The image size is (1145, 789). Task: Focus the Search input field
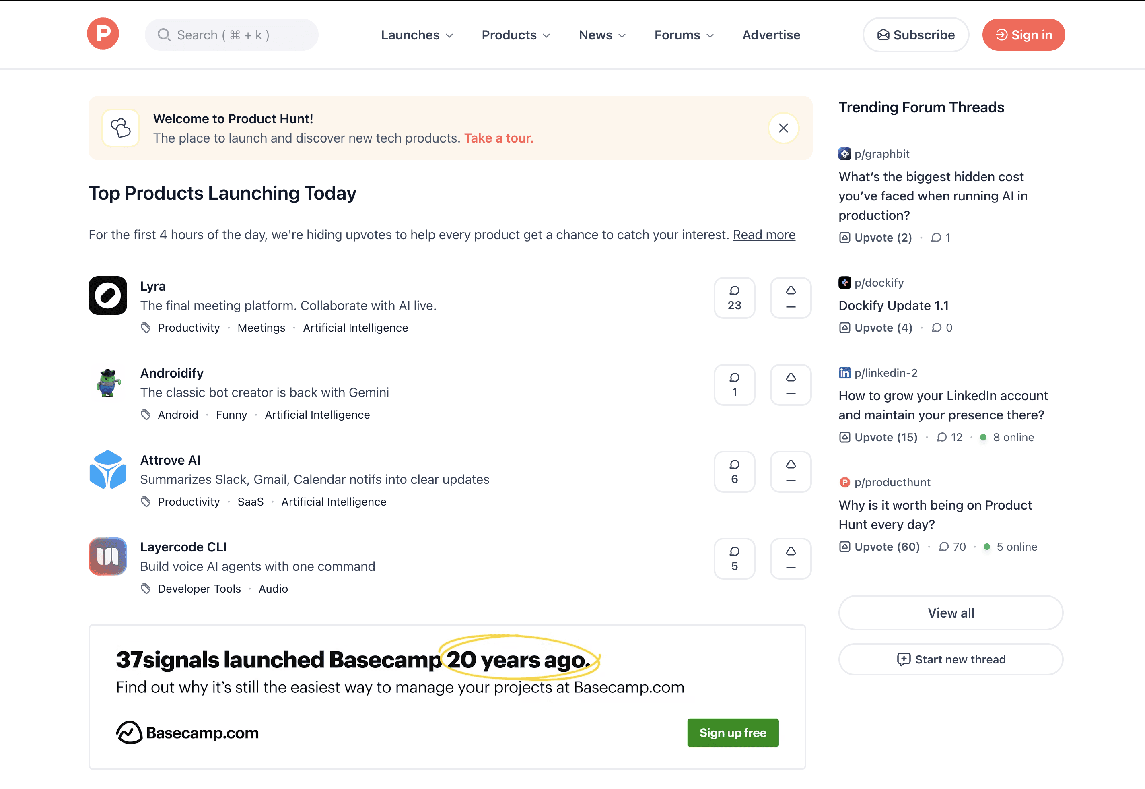231,35
